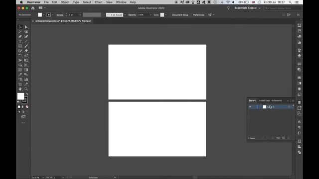Open the Character panel dock icon

pyautogui.click(x=299, y=122)
